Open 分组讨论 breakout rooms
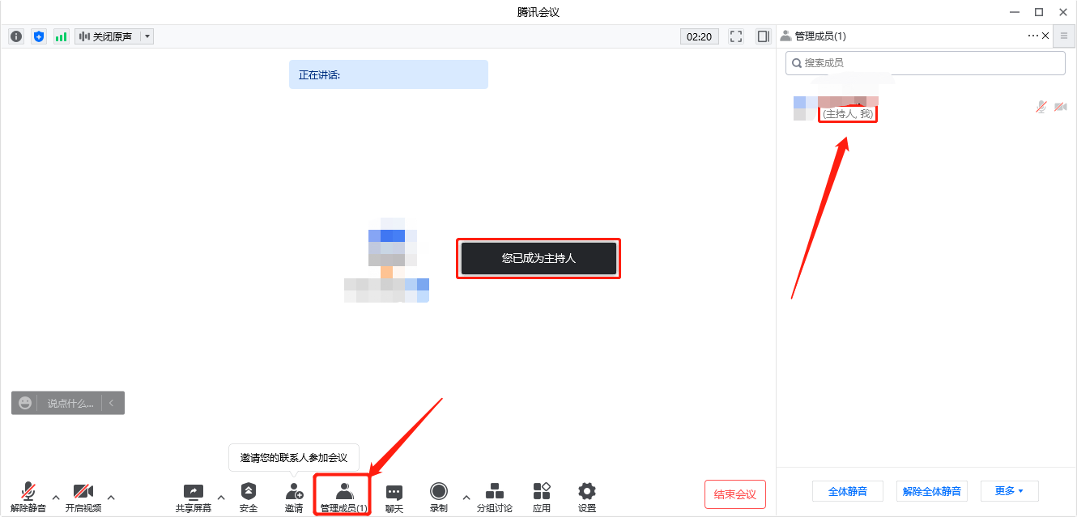The width and height of the screenshot is (1077, 517). (495, 497)
